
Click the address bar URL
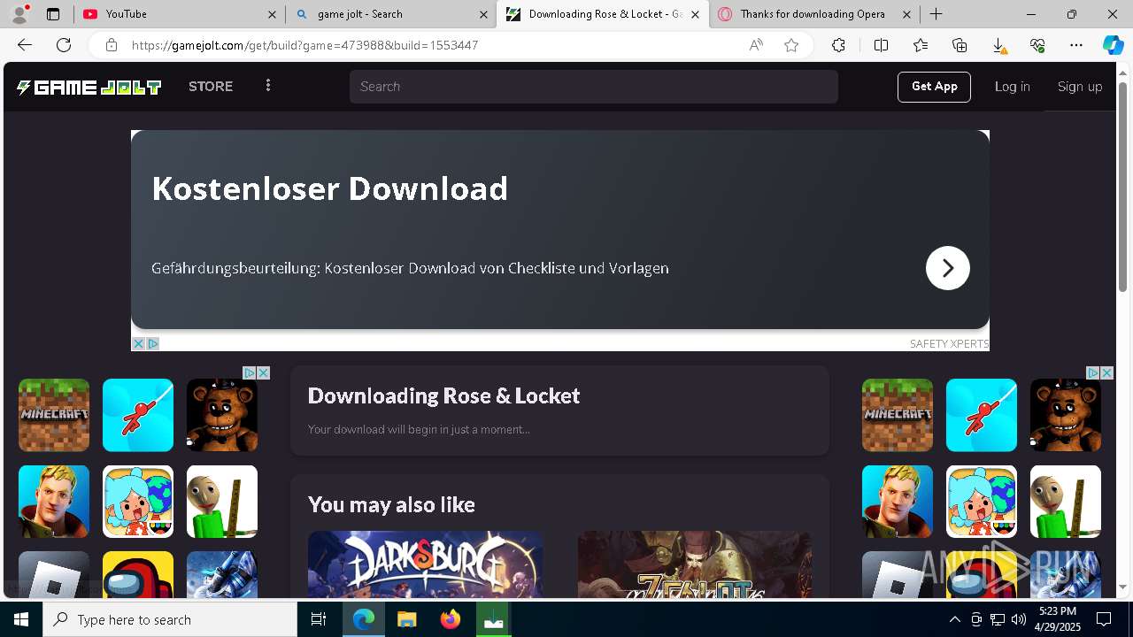[x=304, y=45]
